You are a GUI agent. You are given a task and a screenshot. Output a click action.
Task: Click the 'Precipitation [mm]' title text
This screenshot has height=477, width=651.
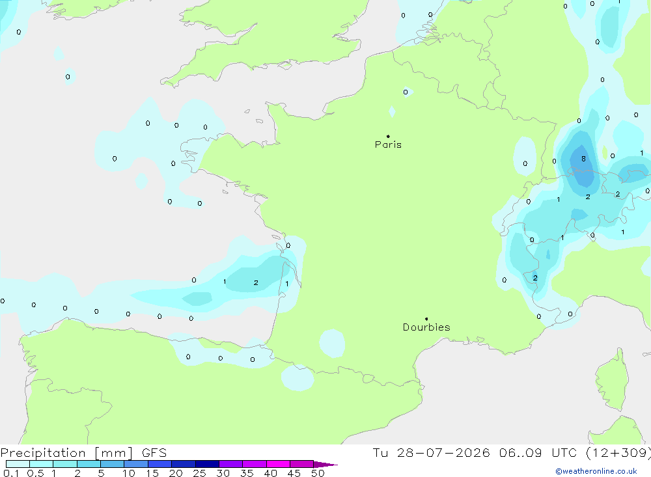66,453
